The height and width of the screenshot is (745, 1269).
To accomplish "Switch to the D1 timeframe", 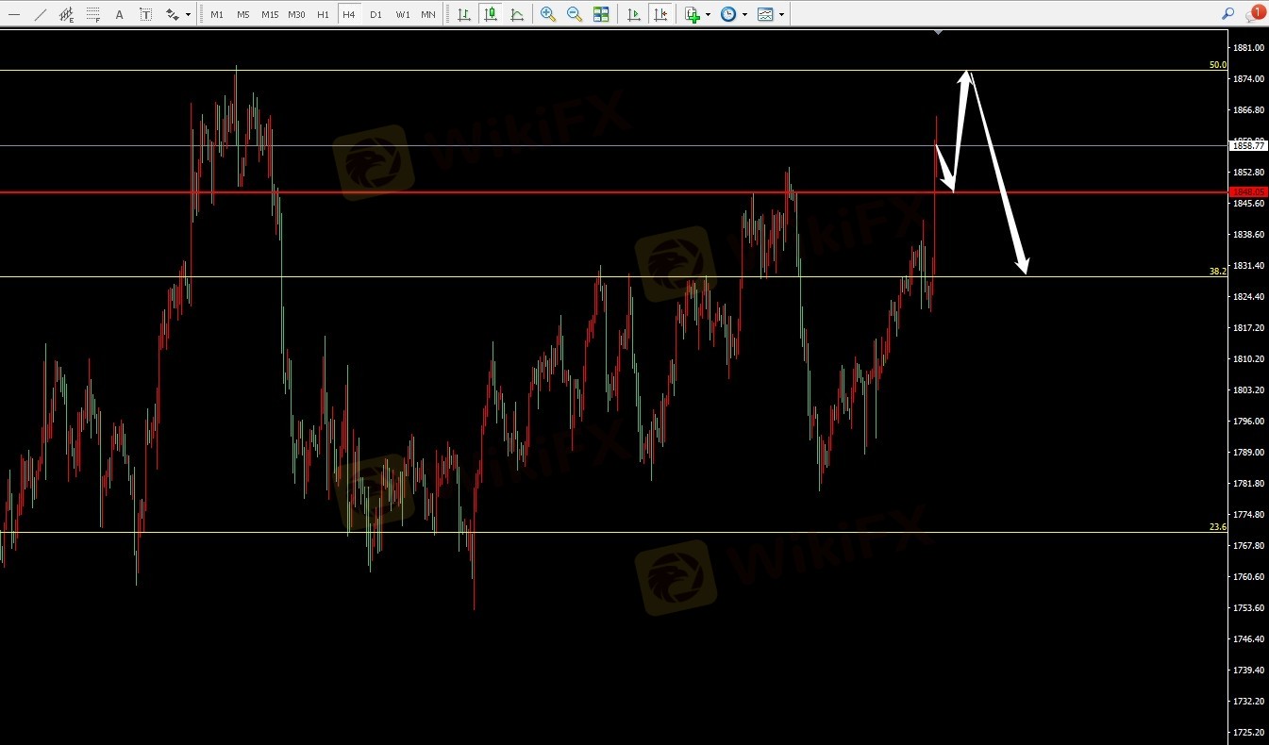I will pos(376,14).
